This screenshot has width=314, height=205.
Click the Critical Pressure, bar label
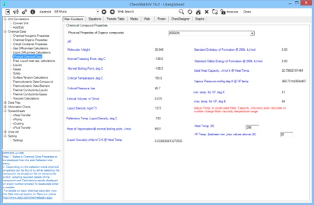81,88
